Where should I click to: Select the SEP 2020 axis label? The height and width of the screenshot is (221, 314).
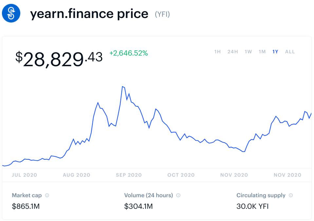129,175
